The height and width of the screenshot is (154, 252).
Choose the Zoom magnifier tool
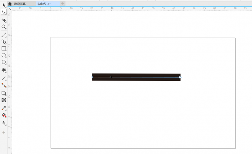[x=4, y=27]
